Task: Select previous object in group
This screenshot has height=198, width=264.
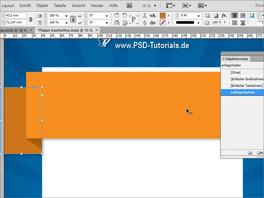Action: click(153, 16)
